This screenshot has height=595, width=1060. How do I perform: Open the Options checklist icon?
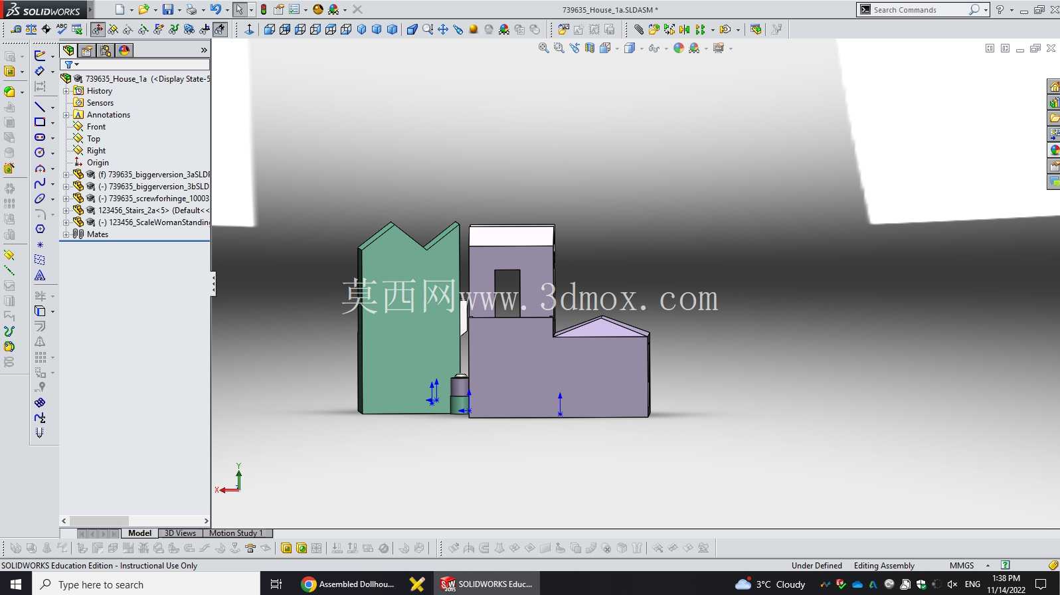tap(294, 9)
